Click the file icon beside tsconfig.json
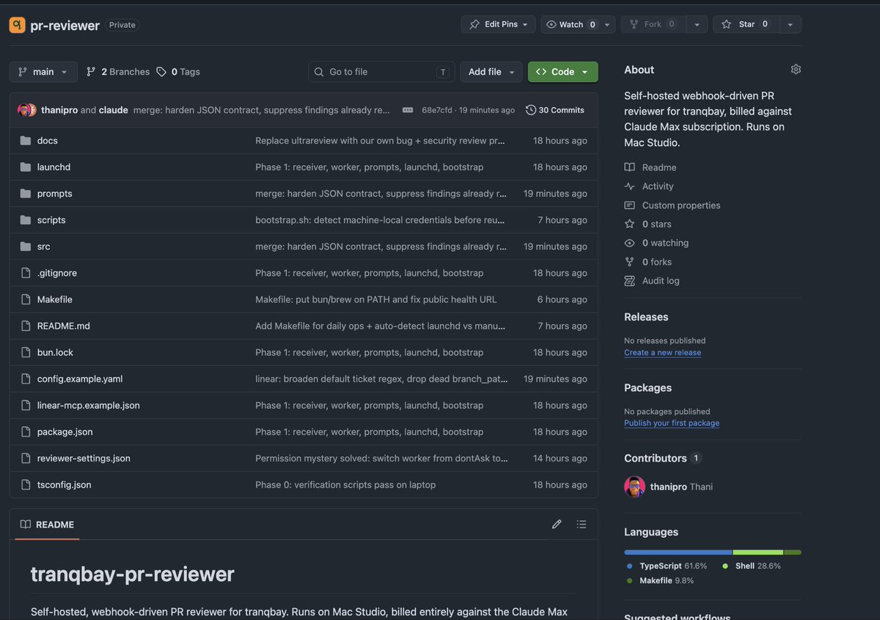 tap(26, 485)
